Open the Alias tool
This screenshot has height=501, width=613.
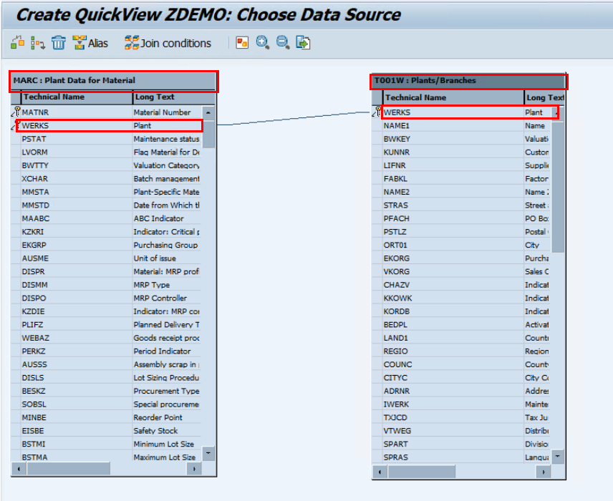tap(90, 43)
